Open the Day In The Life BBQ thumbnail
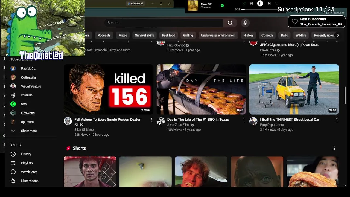 [x=201, y=89]
